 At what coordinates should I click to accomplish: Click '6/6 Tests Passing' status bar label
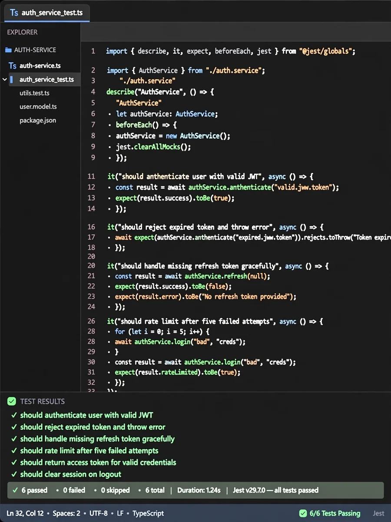(335, 514)
